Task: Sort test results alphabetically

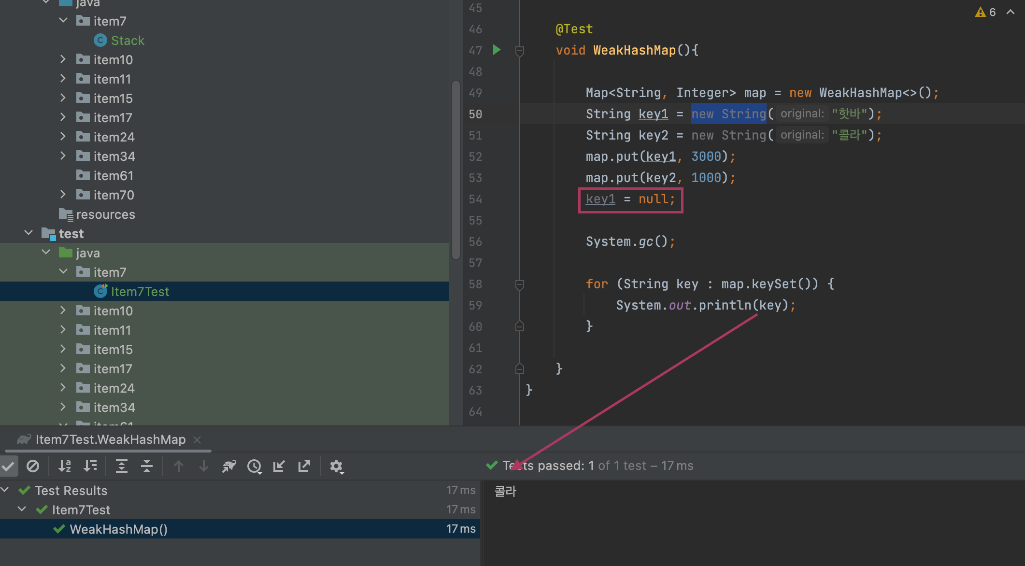Action: pyautogui.click(x=65, y=466)
